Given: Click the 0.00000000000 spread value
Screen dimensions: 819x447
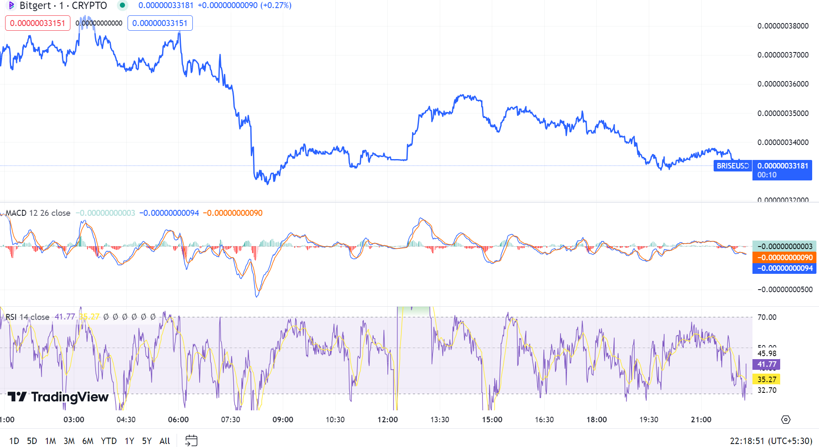Looking at the screenshot, I should [99, 23].
